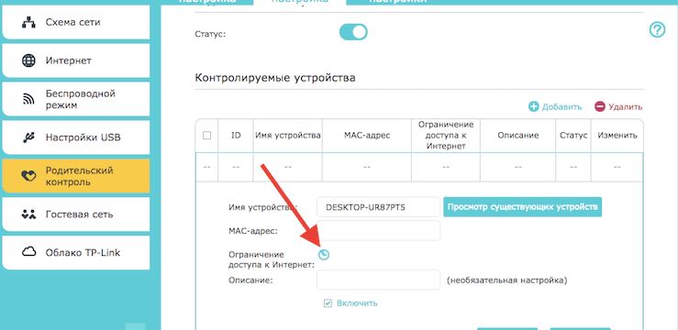
Task: Click Просмотр существующих устройств button
Action: [522, 207]
